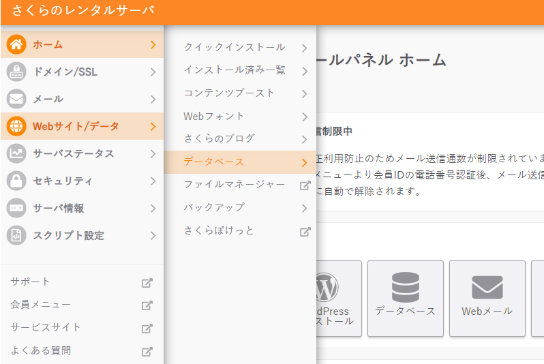Open the ドメイン/SSL menu item

point(82,72)
